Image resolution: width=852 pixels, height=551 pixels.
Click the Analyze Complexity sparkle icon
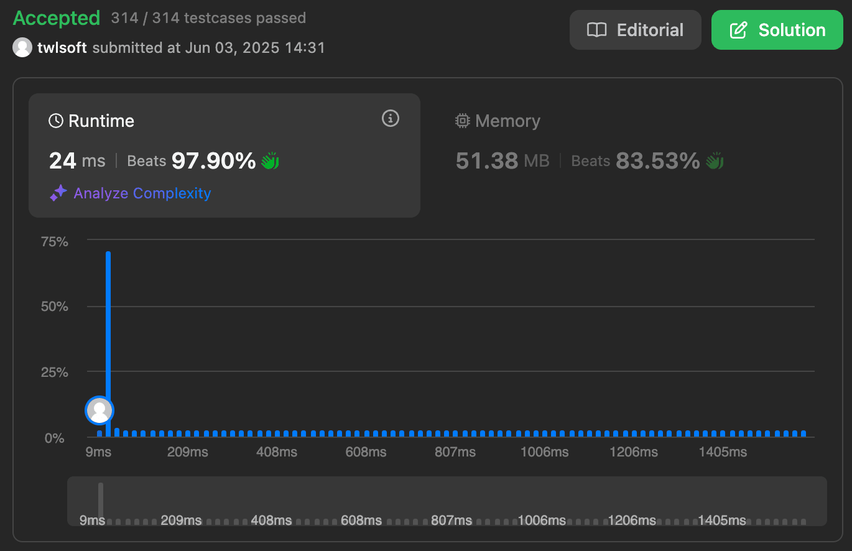58,193
